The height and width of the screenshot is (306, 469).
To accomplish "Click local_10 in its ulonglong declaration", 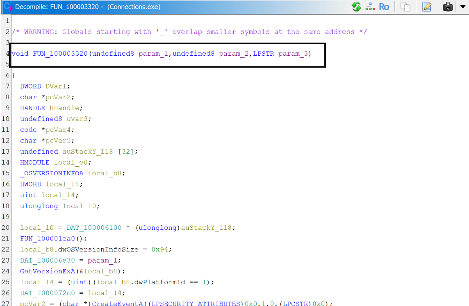I will coord(79,206).
